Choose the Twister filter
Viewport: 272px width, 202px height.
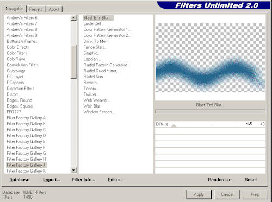click(91, 94)
